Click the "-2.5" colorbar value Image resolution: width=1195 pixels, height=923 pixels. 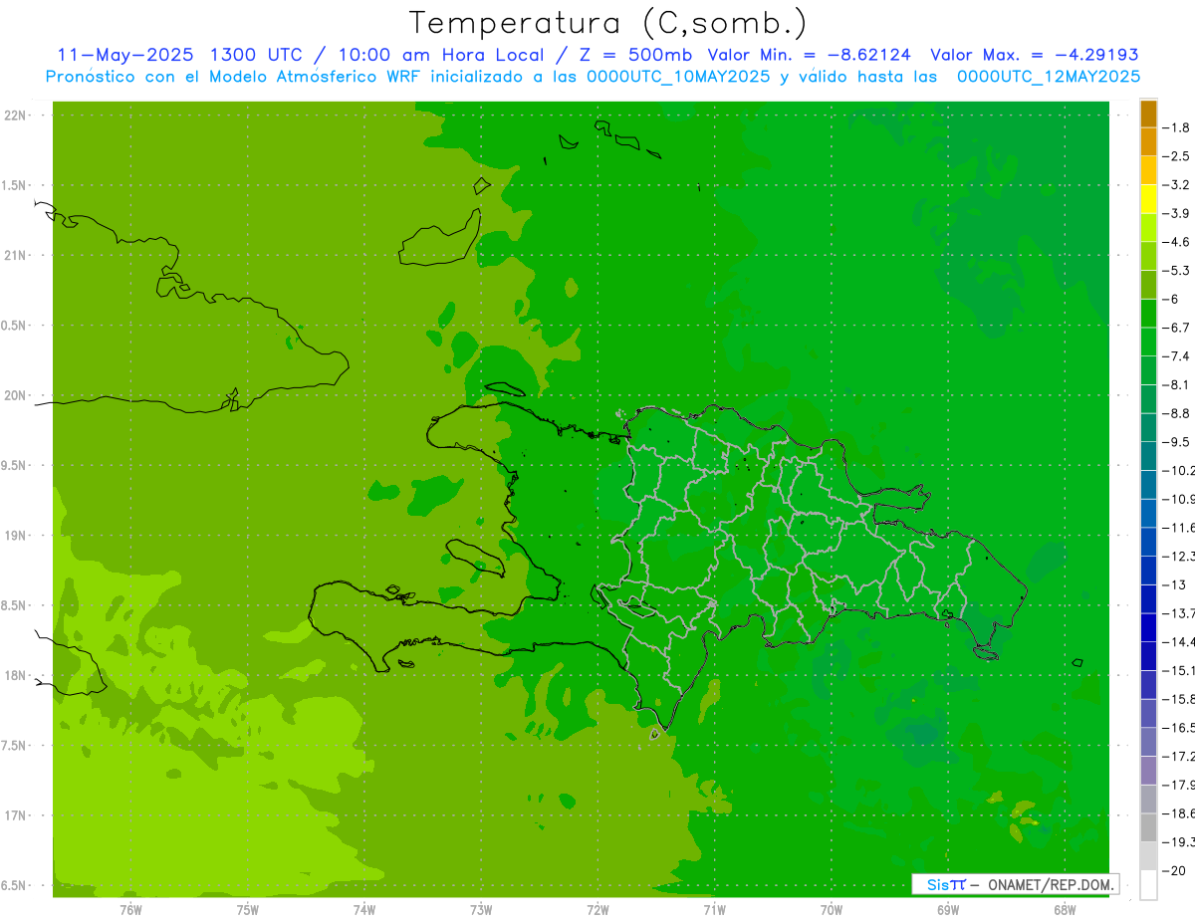click(x=1176, y=156)
